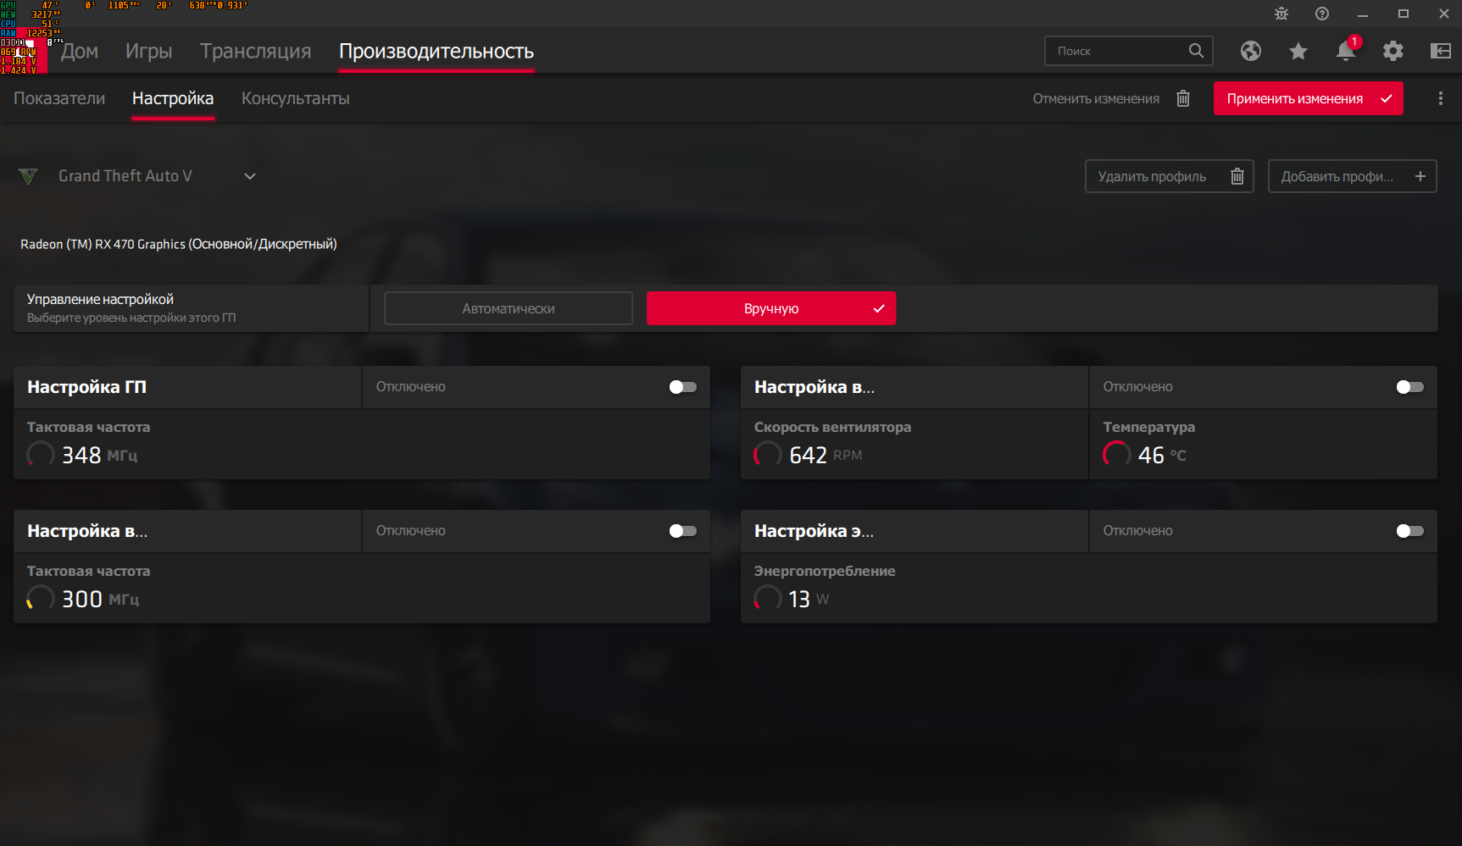This screenshot has width=1462, height=846.
Task: Click the 13 W power gauge
Action: pos(768,599)
